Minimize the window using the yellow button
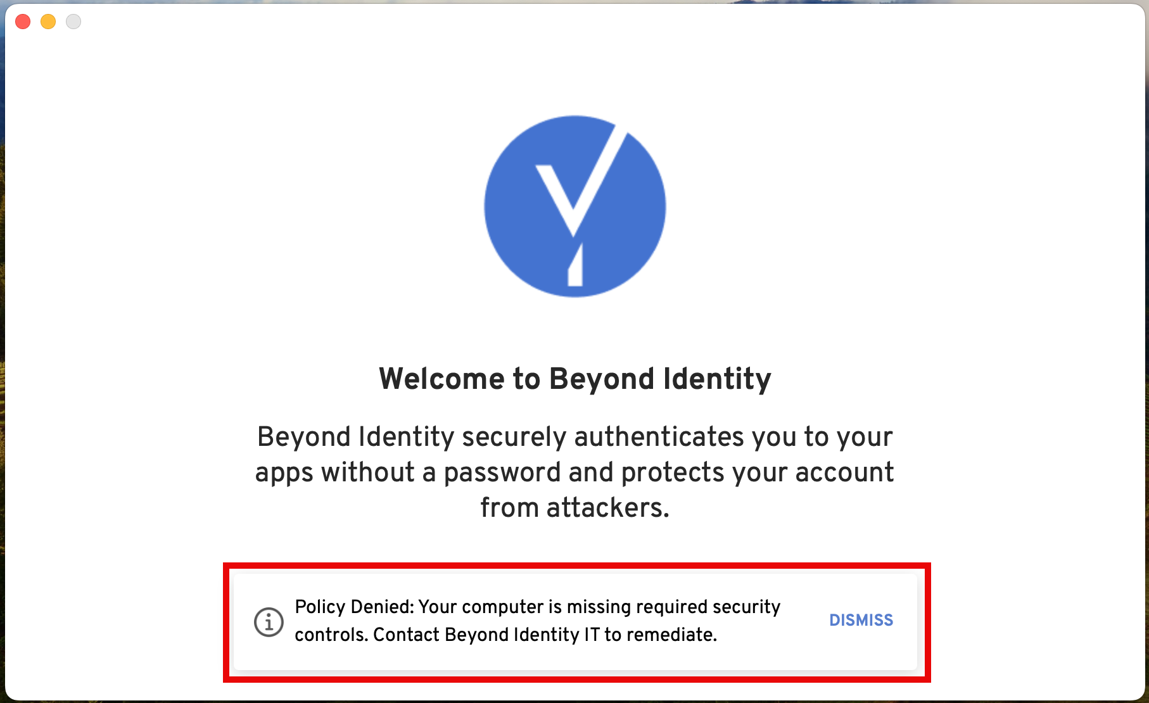 (x=48, y=22)
